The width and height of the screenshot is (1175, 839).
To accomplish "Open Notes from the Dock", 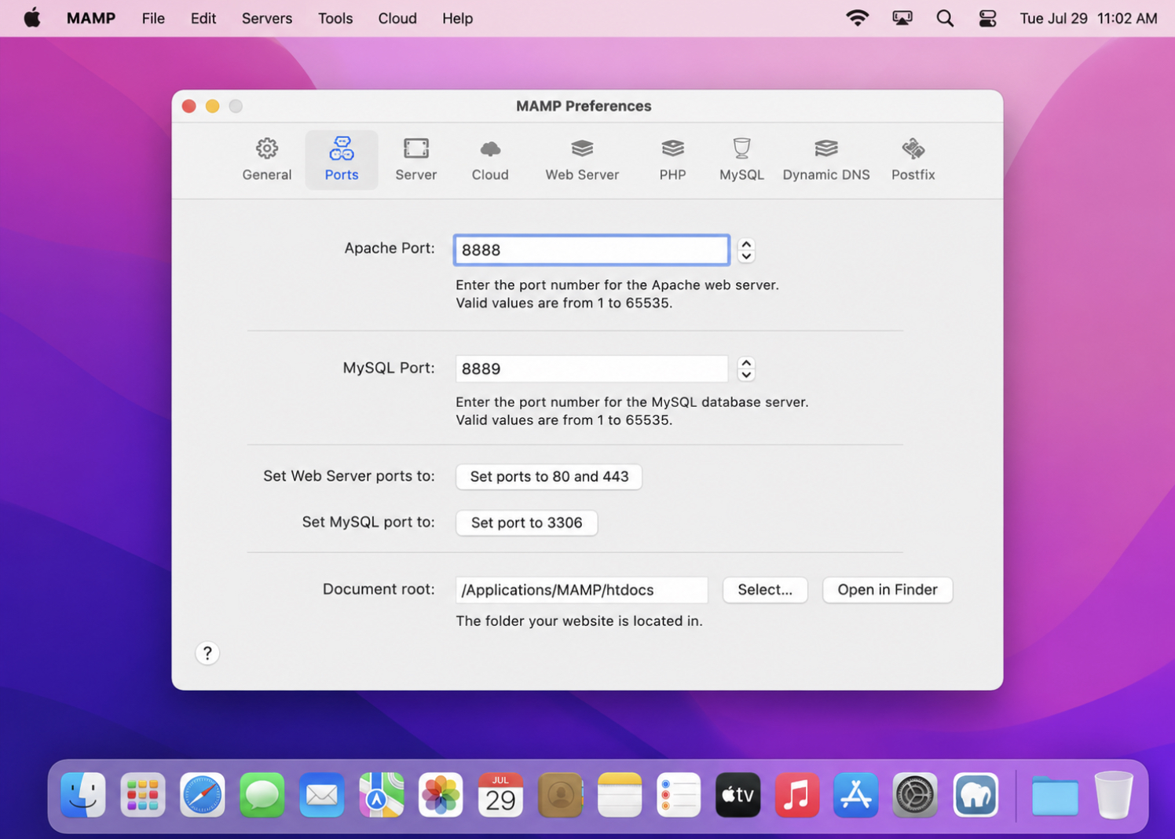I will tap(620, 795).
